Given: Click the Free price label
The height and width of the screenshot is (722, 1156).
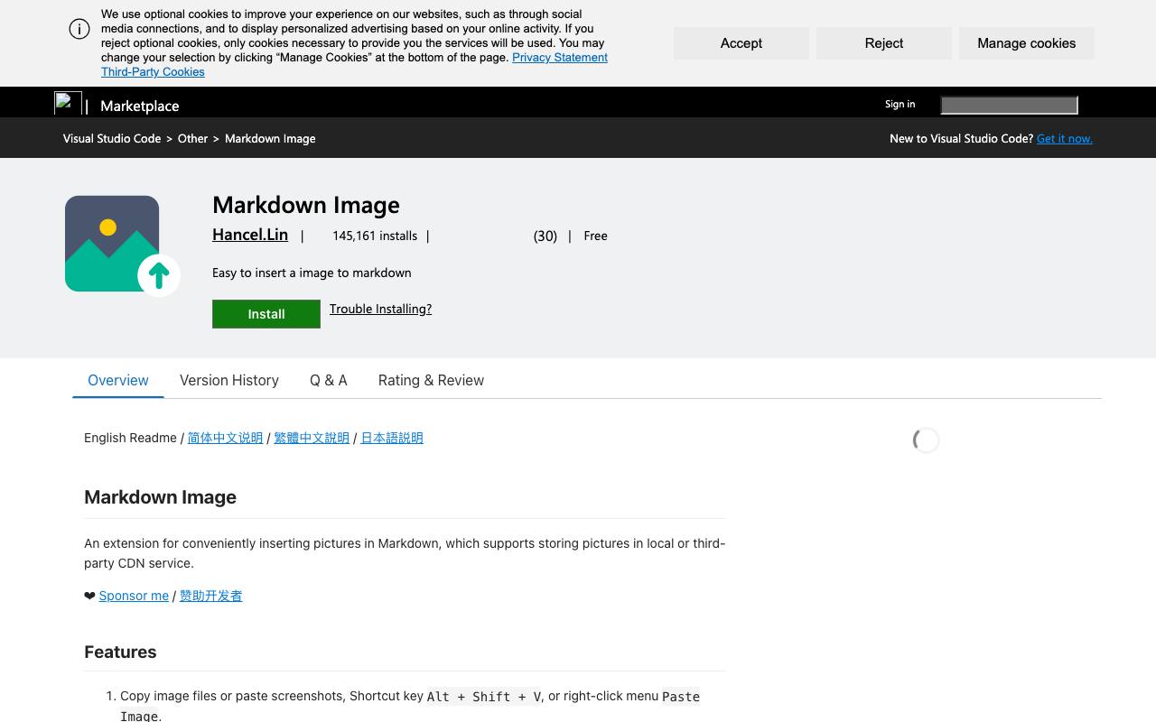Looking at the screenshot, I should [596, 236].
